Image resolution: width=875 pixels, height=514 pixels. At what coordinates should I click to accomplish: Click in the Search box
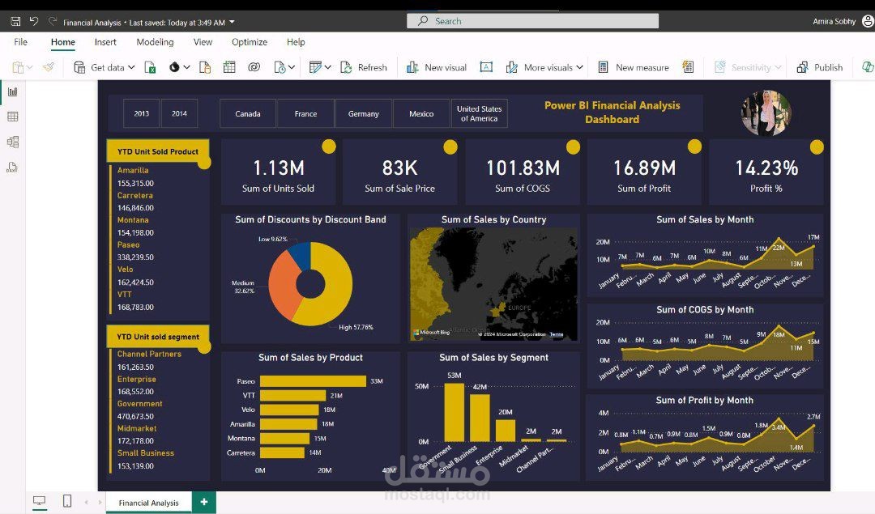[x=533, y=21]
